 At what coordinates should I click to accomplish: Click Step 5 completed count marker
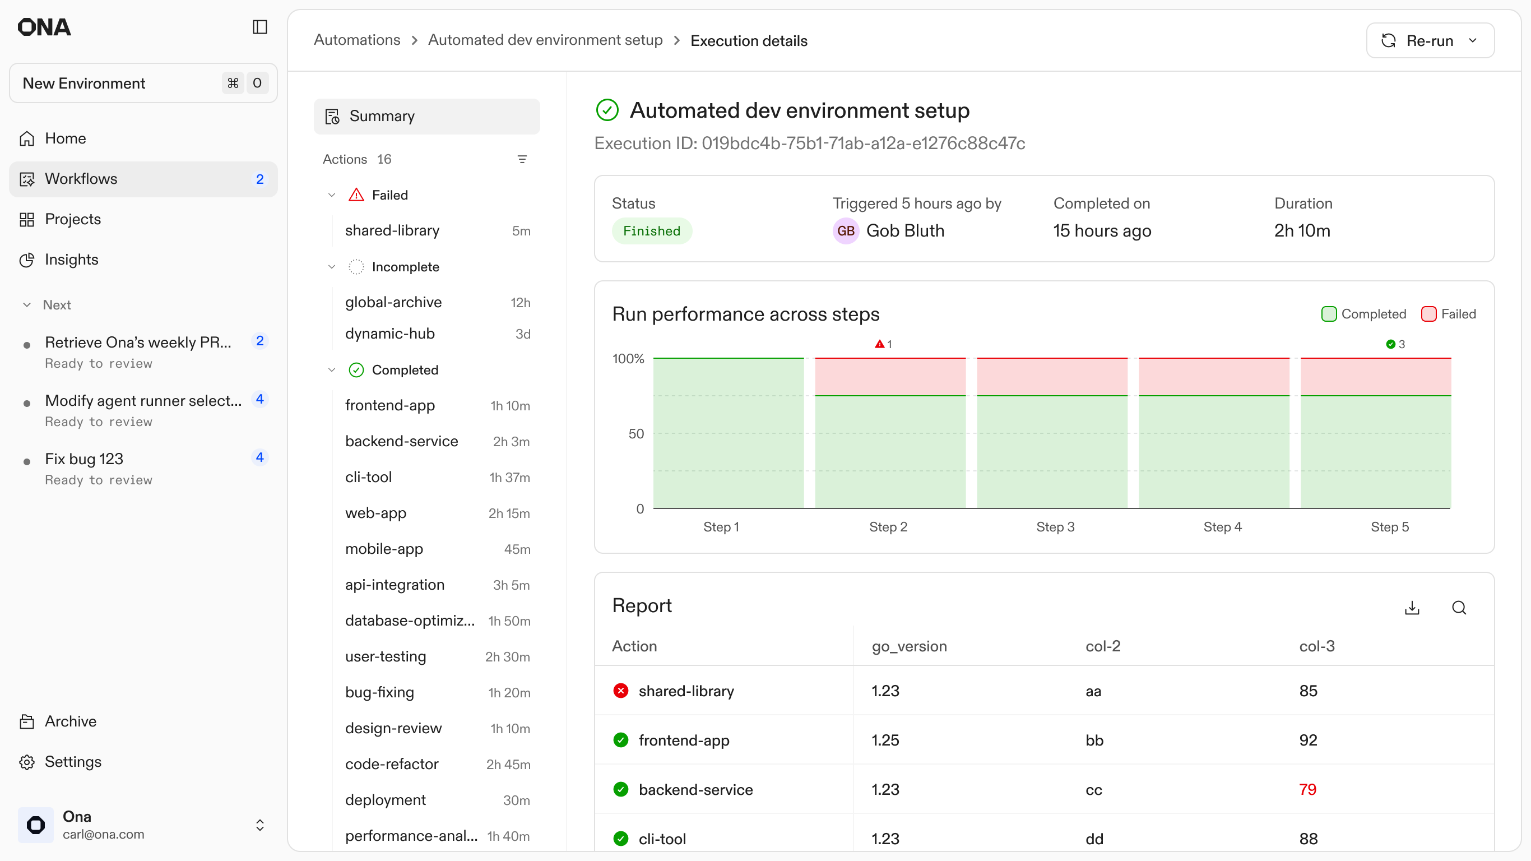click(x=1395, y=344)
